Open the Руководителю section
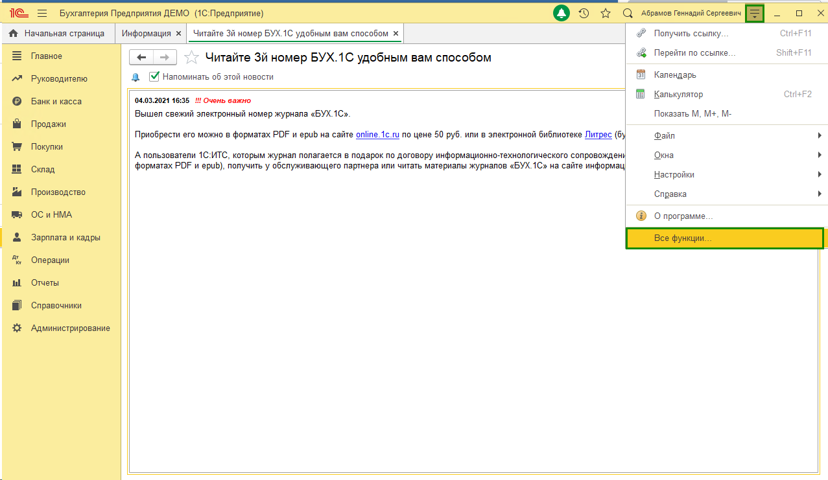The height and width of the screenshot is (480, 828). tap(60, 79)
